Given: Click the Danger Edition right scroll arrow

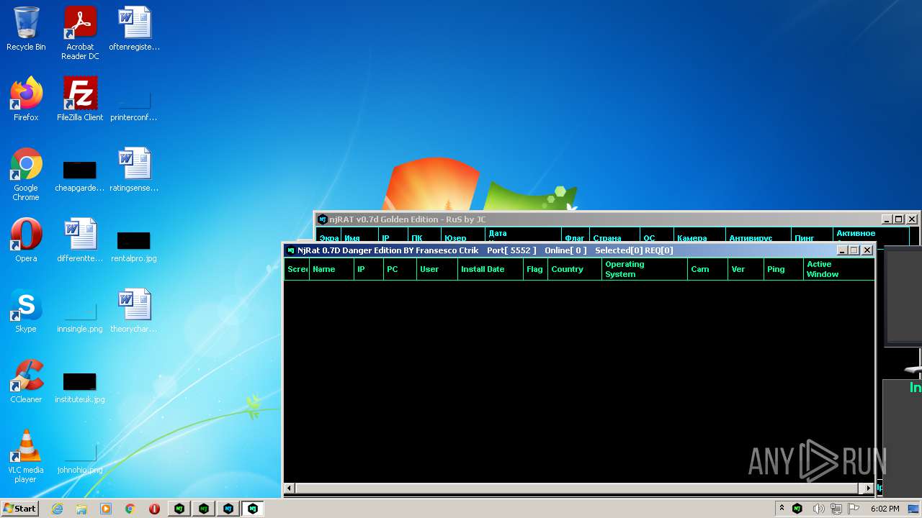Looking at the screenshot, I should (869, 488).
